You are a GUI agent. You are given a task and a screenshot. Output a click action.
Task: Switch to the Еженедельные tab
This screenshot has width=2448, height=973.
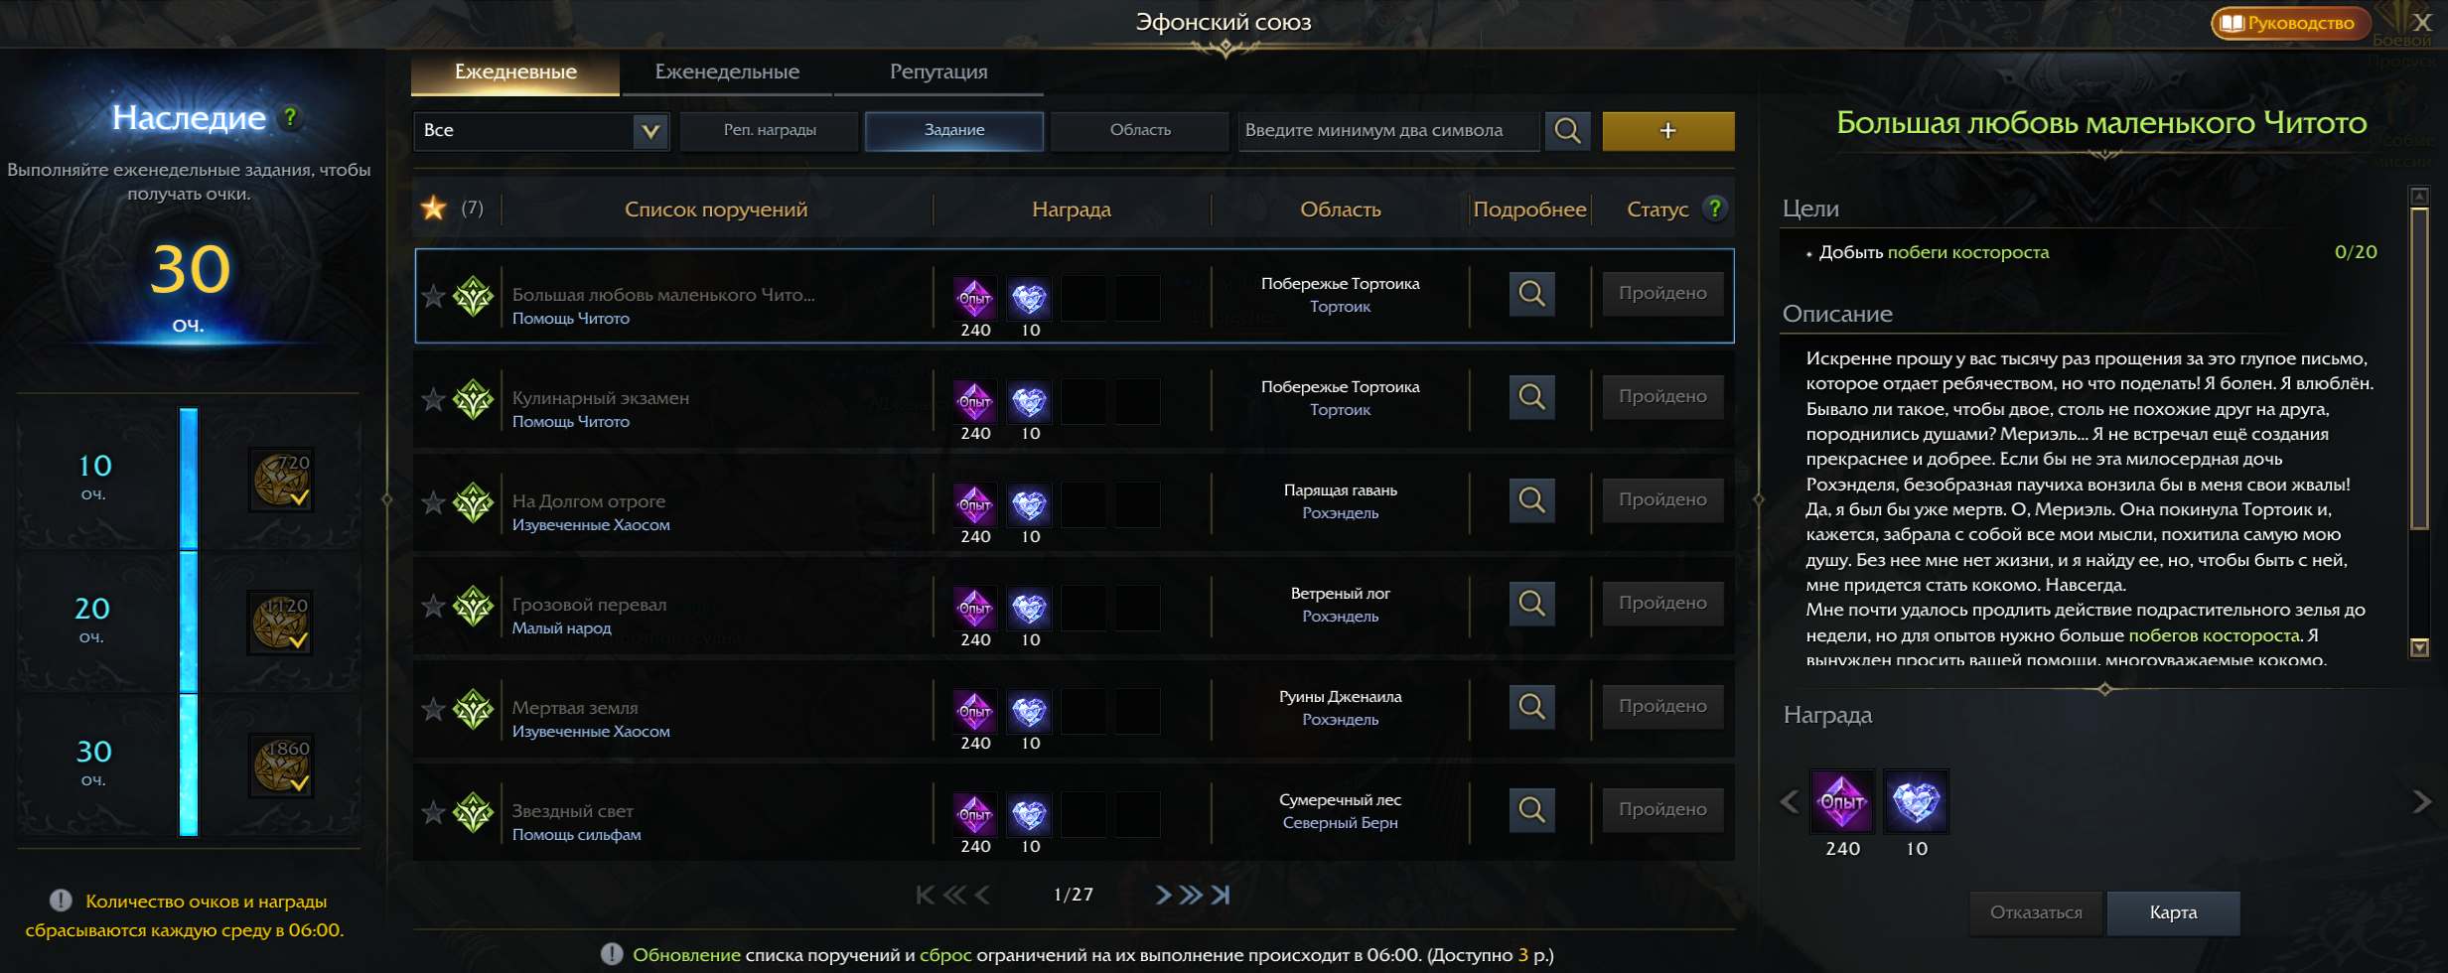coord(727,71)
